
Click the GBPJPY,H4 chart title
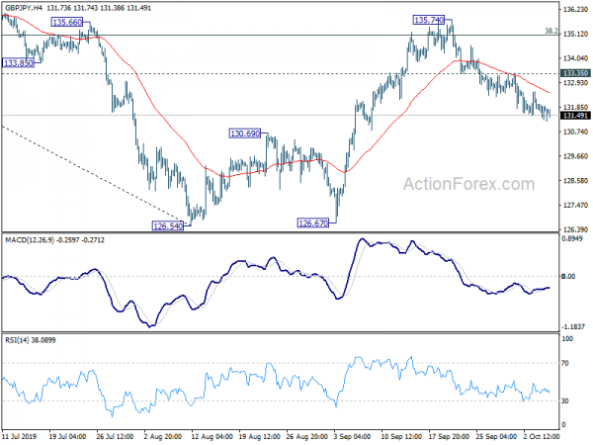22,8
